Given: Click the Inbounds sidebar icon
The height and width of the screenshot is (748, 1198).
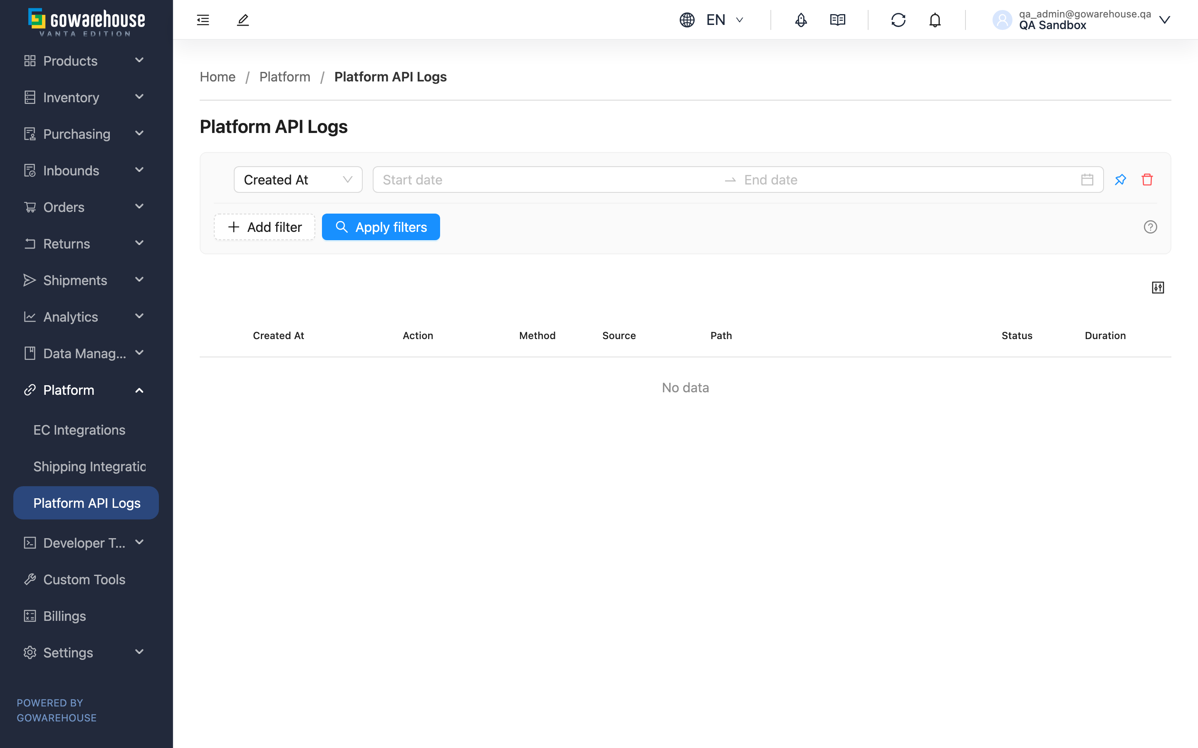Looking at the screenshot, I should pyautogui.click(x=30, y=171).
